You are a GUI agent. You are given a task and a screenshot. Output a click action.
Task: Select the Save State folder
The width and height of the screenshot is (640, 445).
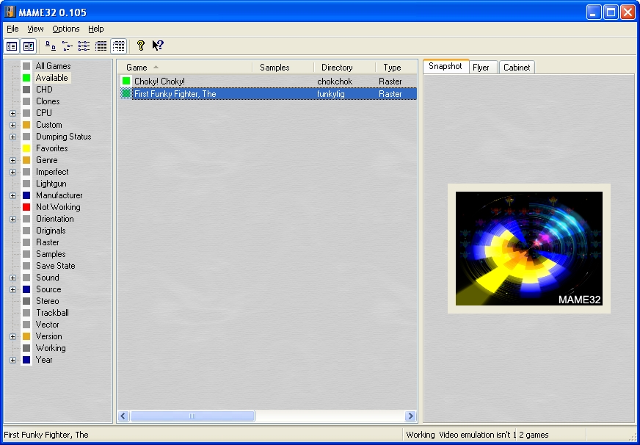pos(56,266)
